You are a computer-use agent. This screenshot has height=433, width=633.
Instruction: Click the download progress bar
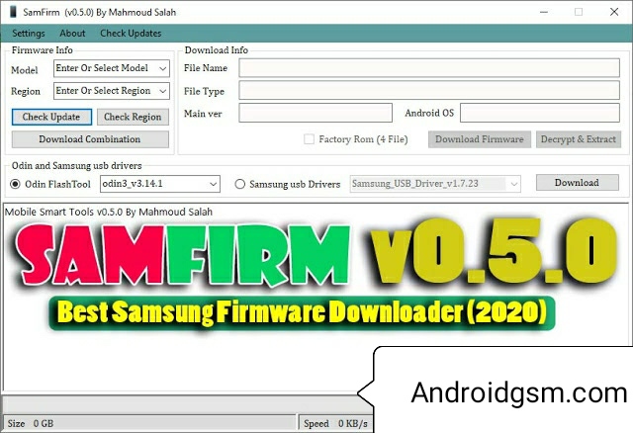(x=186, y=404)
